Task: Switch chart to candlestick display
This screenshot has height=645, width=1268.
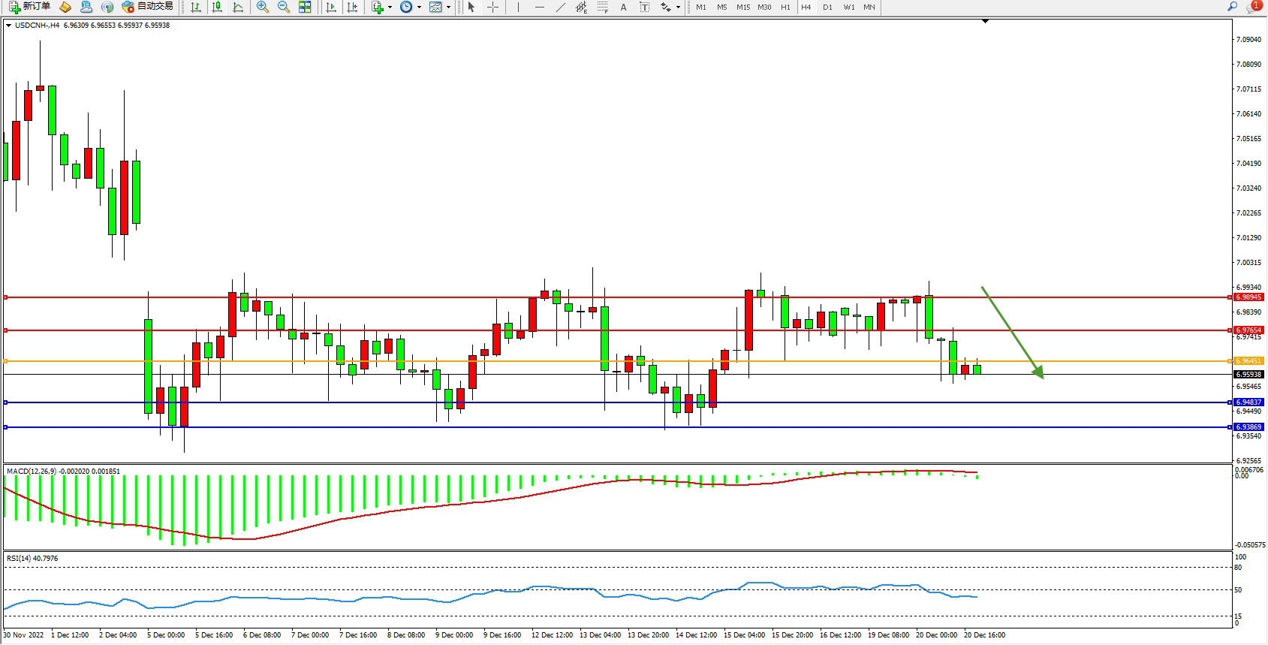Action: (217, 7)
